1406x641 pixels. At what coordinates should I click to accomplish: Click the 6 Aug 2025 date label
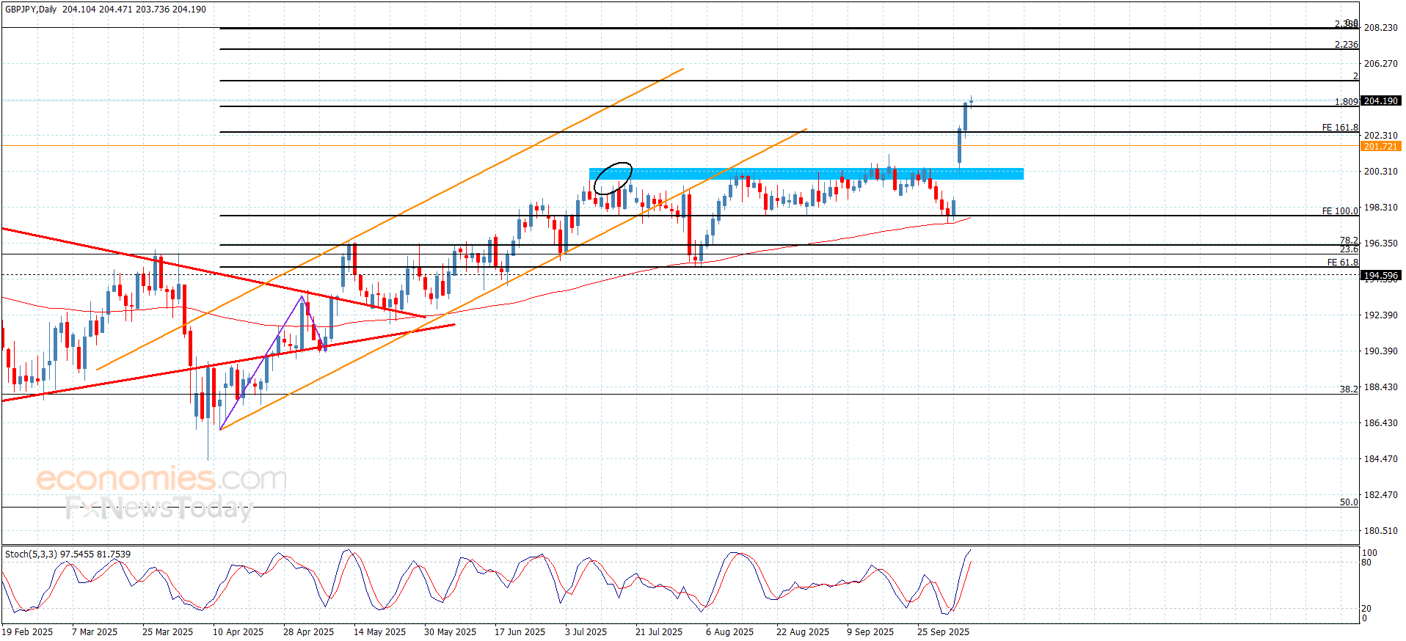tap(730, 632)
